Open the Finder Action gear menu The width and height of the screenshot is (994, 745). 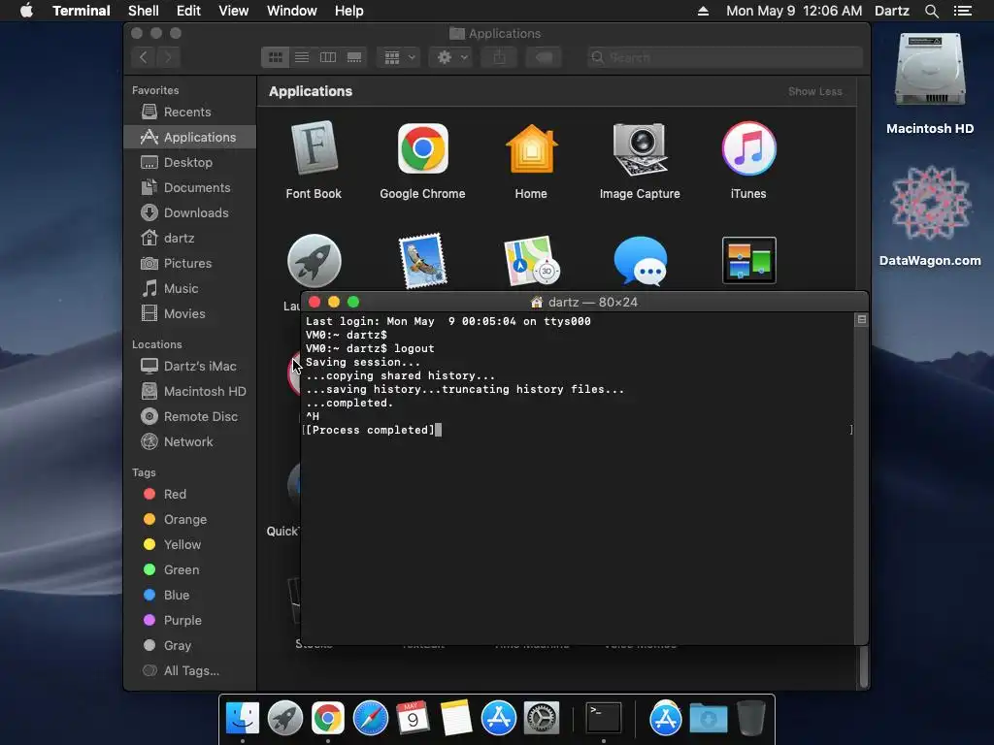click(x=452, y=57)
